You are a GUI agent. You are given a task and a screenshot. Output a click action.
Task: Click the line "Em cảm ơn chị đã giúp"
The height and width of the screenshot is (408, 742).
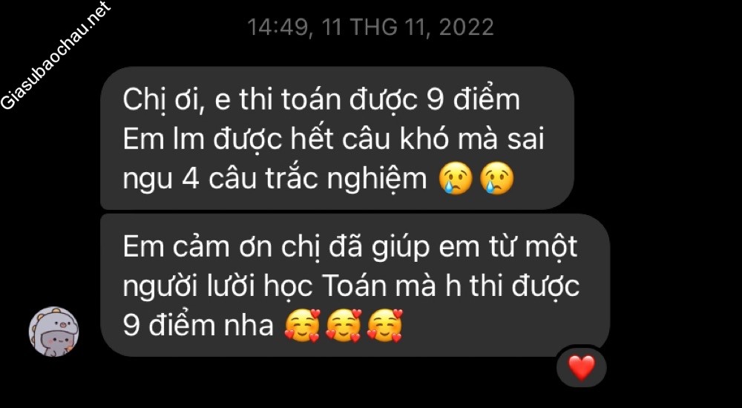350,248
